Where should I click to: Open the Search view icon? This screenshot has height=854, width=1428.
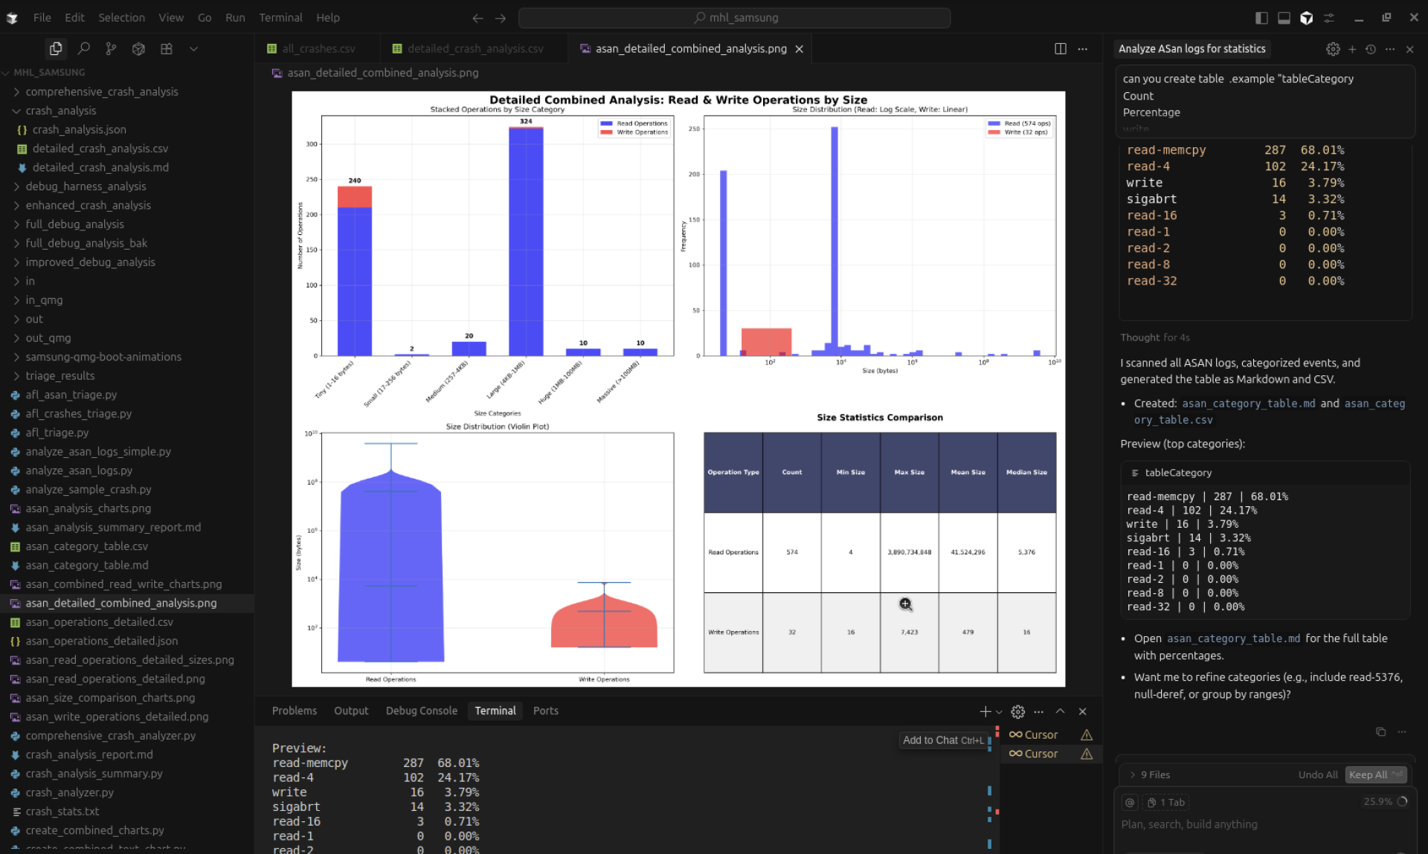tap(84, 48)
